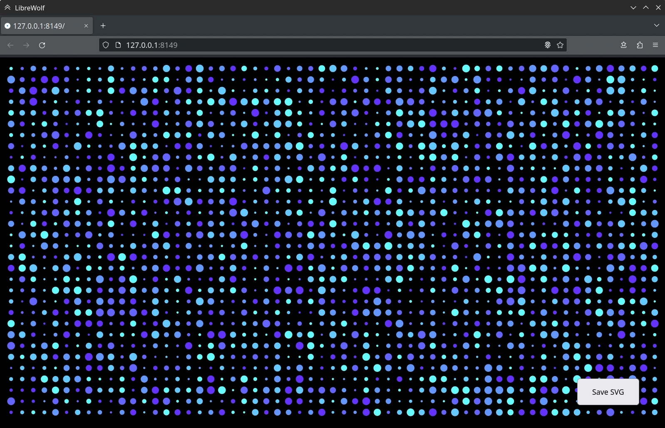Open the Extensions puzzle-piece menu
Screen dimensions: 665x428
(x=640, y=45)
